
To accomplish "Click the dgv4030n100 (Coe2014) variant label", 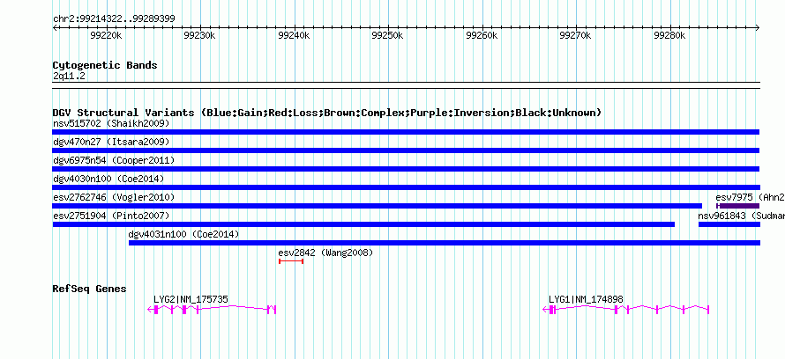I will [108, 179].
